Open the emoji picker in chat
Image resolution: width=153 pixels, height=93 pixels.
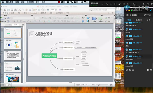click(x=127, y=70)
